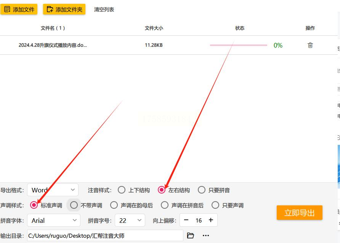Click the file's progress bar
Viewport: 340px width, 243px height.
239,45
